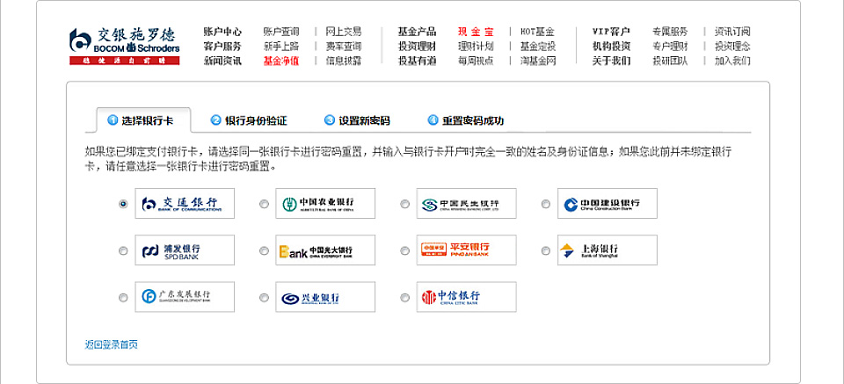The width and height of the screenshot is (844, 384).
Task: Select the 中信银行 radio button
Action: click(x=404, y=297)
